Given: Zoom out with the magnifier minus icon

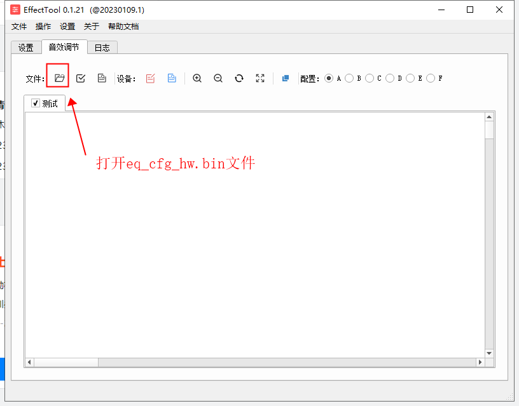Looking at the screenshot, I should pos(218,78).
